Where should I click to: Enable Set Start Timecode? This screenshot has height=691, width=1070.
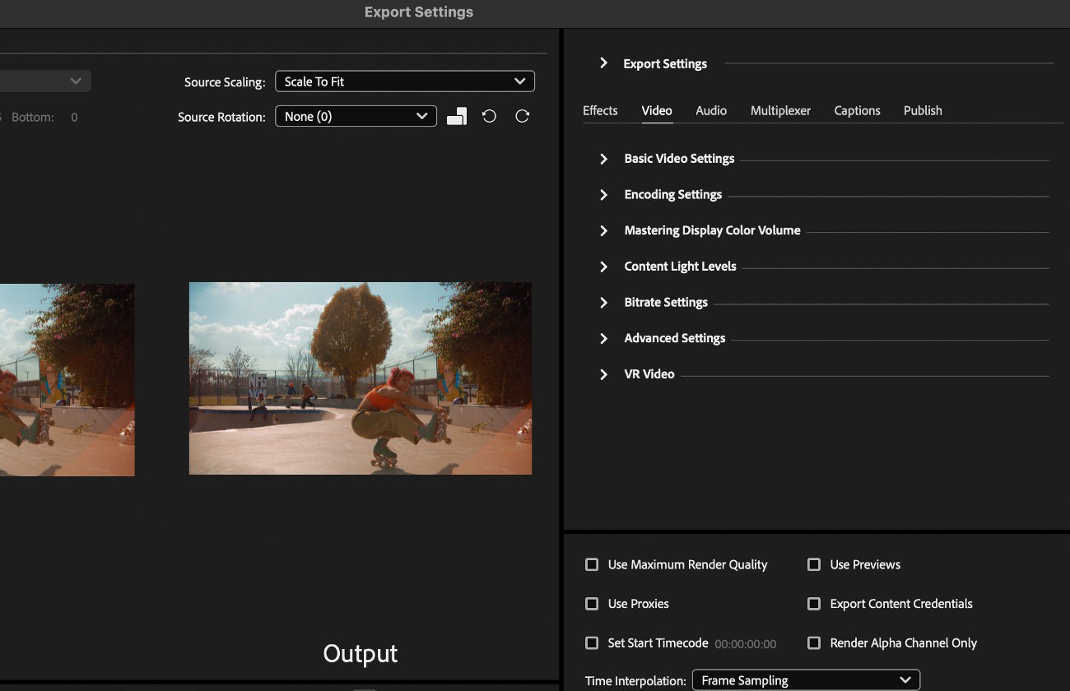coord(592,642)
